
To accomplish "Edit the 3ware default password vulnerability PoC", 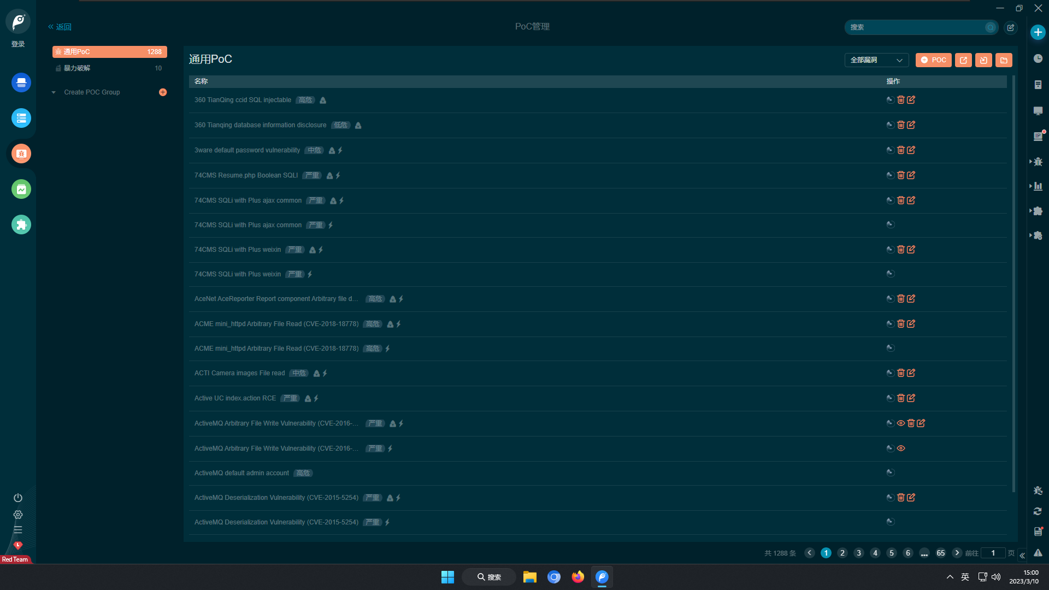I will (x=911, y=150).
